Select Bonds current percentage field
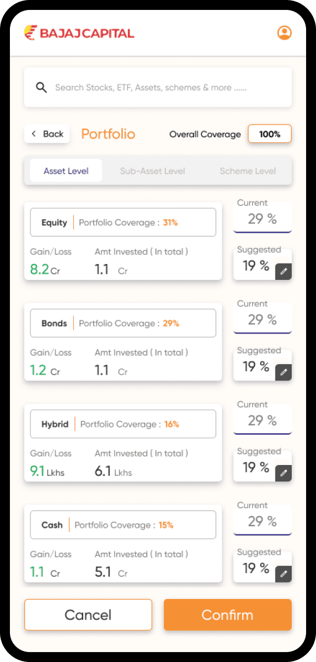 coord(263,320)
